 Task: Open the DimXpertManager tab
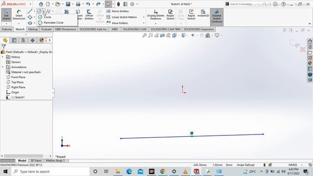pos(32,40)
